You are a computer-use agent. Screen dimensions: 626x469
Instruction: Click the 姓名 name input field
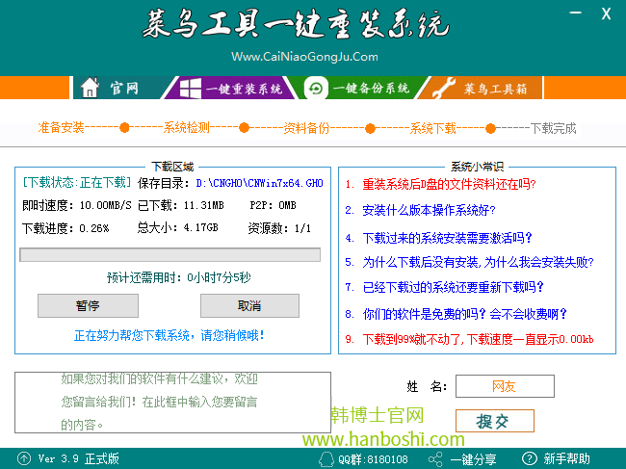504,386
